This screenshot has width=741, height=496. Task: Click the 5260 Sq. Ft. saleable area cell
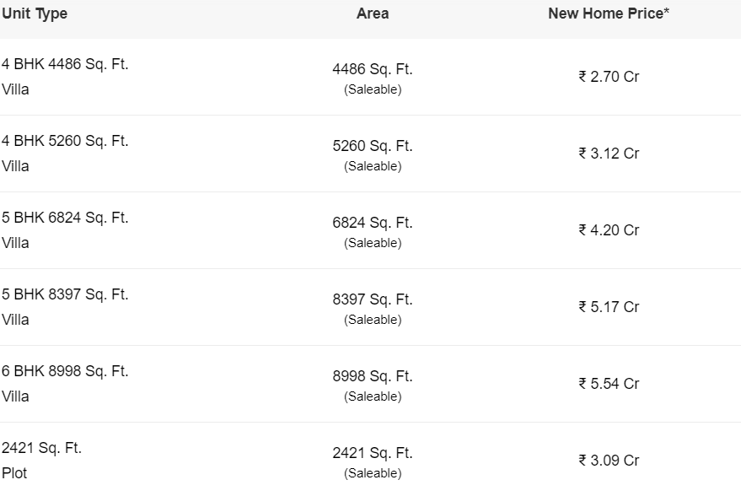(x=373, y=155)
